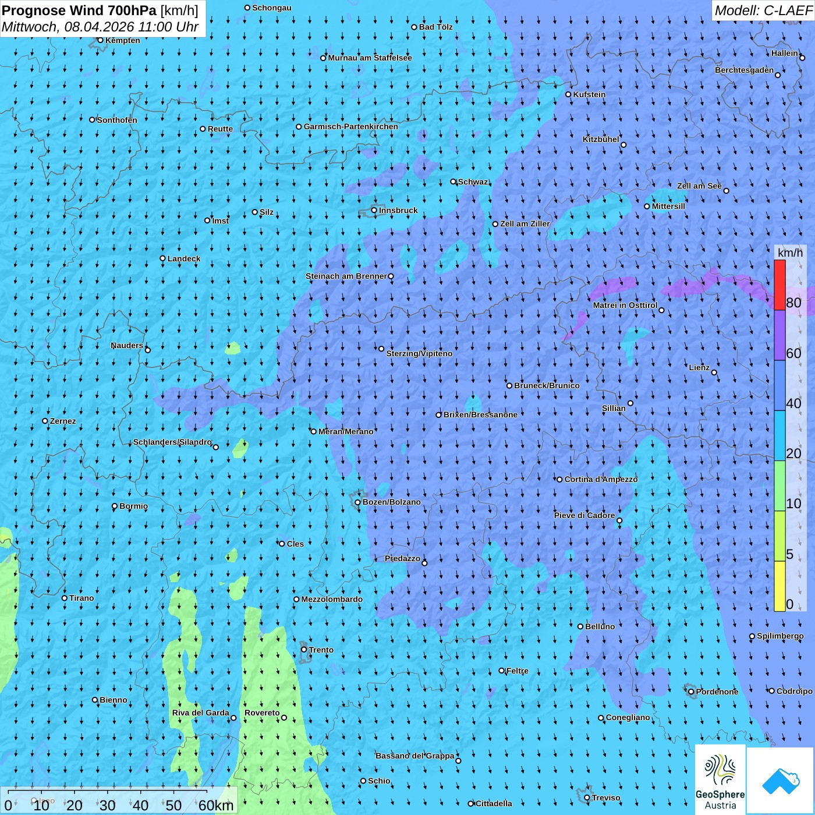Viewport: 815px width, 815px height.
Task: Click the 'Codroipo' label
Action: point(794,691)
